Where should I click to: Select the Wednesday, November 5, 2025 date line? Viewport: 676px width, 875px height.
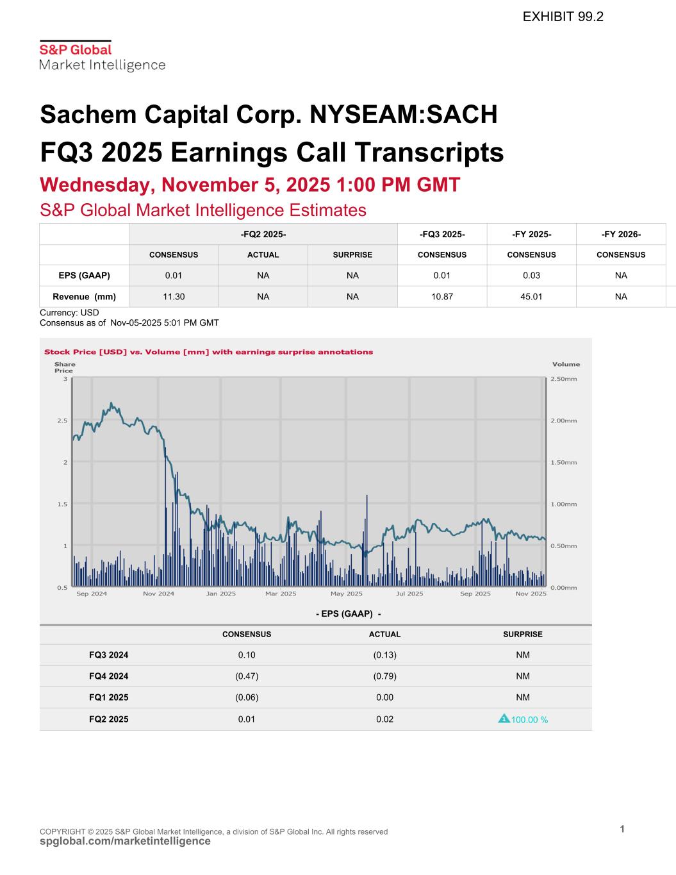pos(250,185)
